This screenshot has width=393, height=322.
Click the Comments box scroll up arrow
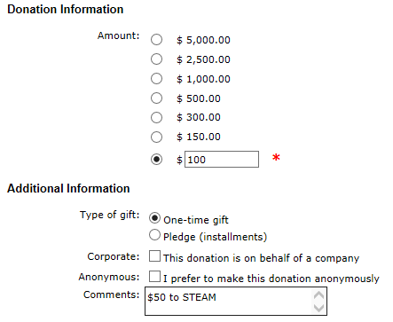(318, 295)
